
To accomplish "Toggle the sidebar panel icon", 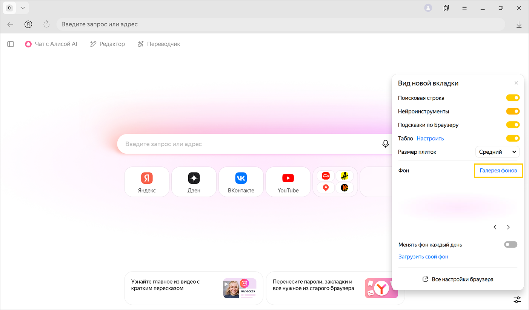I will tap(11, 44).
